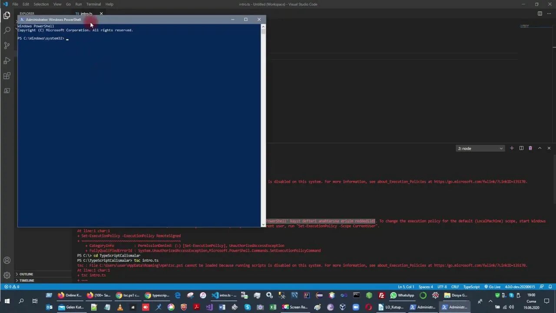Image resolution: width=556 pixels, height=313 pixels.
Task: Click TypeScript version 4.0.0-dev.20200615
Action: tap(520, 287)
